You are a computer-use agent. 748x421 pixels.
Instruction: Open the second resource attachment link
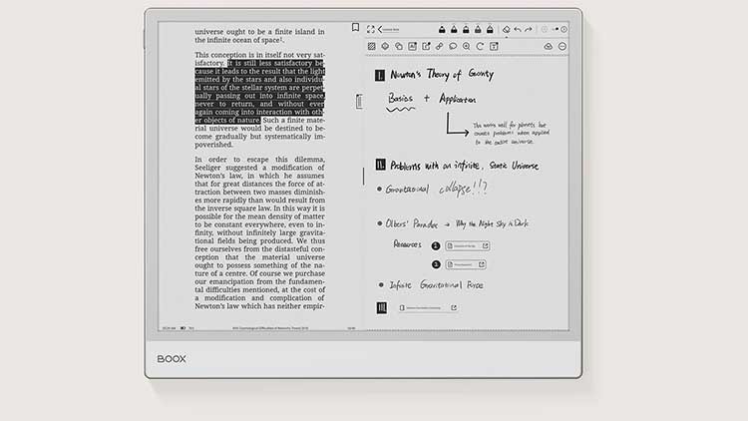[467, 264]
